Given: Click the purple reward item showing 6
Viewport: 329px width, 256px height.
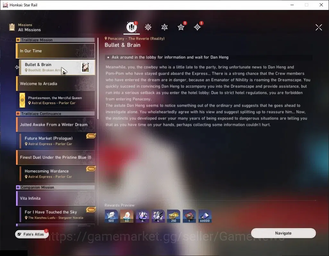Looking at the screenshot, I should 142,216.
